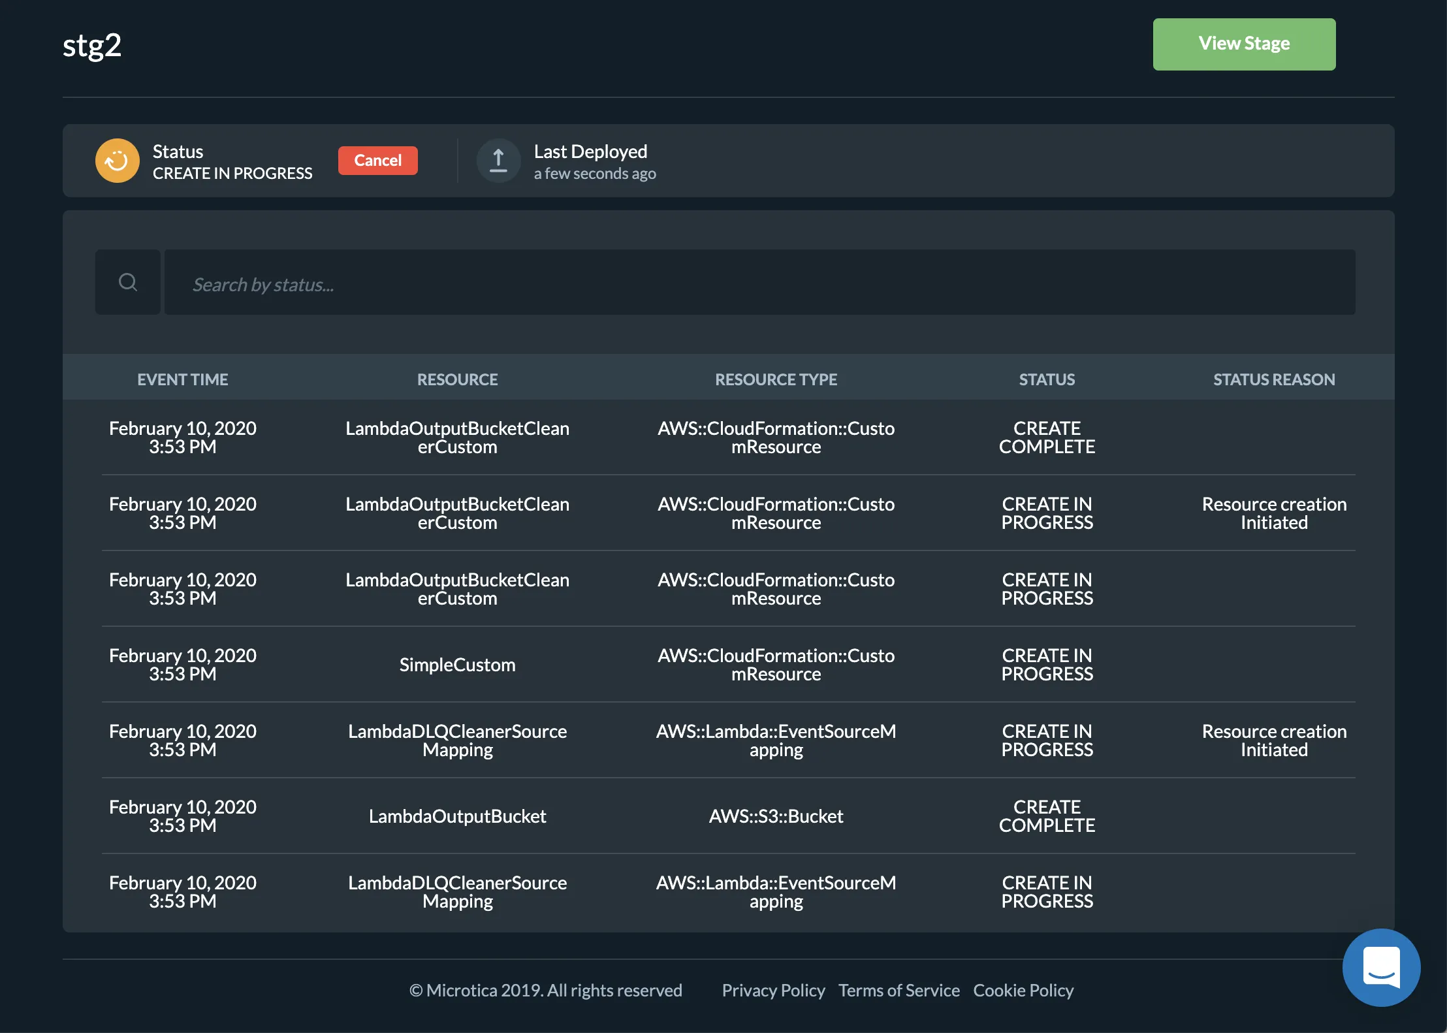
Task: Click the RESOURCE TYPE column header
Action: (776, 379)
